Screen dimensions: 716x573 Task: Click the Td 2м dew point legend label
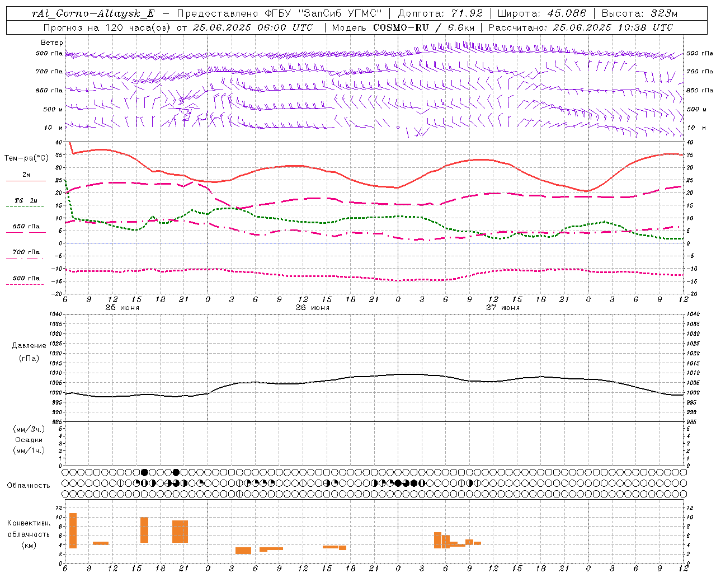[x=26, y=200]
